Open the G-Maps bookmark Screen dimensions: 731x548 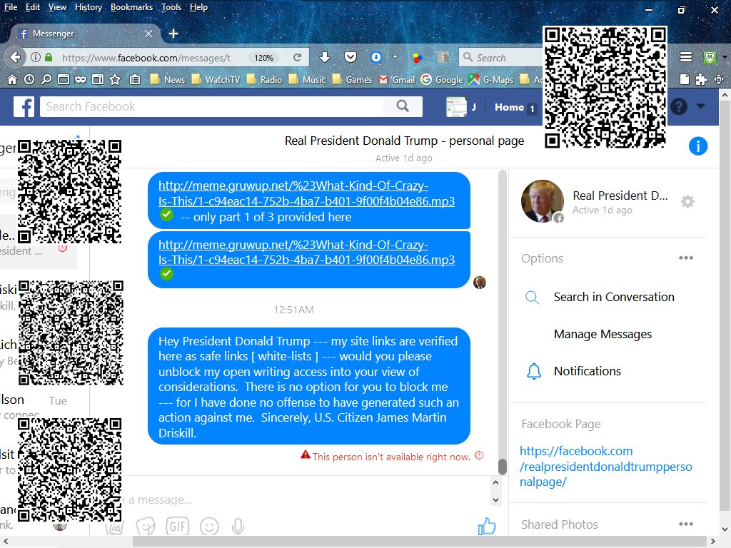pos(491,80)
